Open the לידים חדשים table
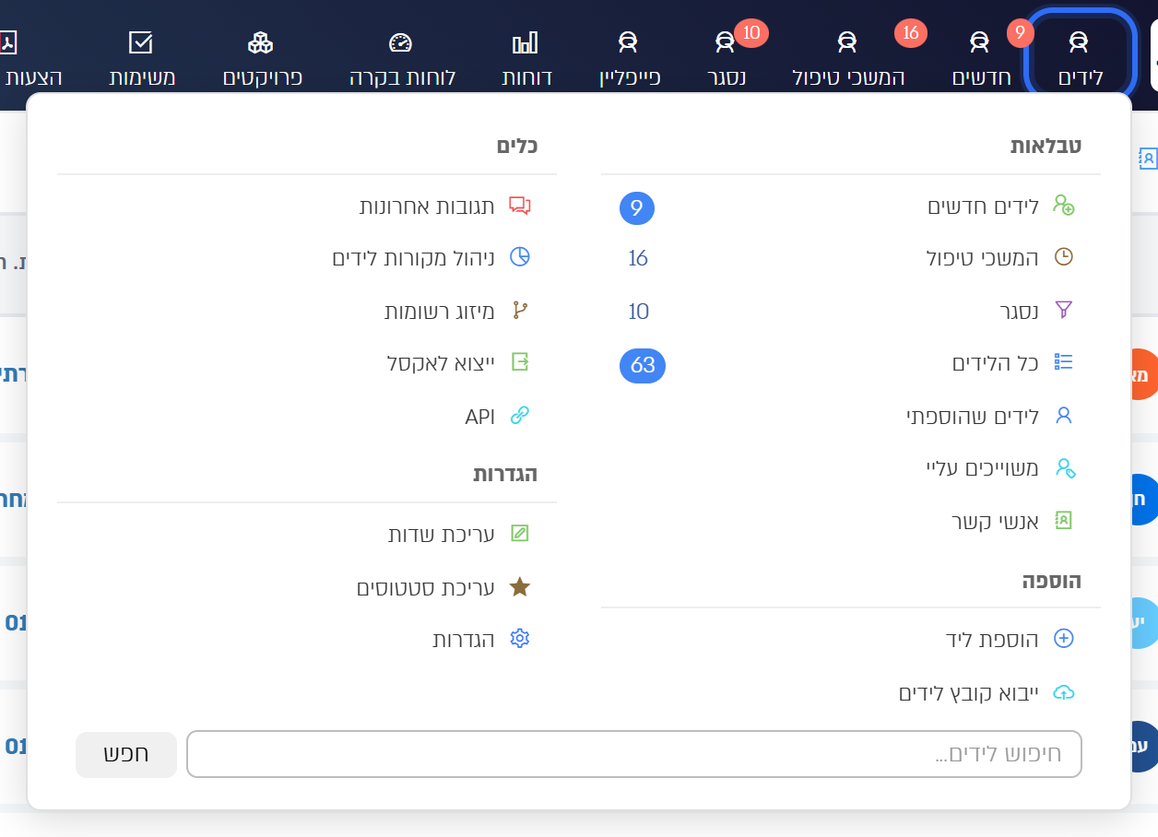The height and width of the screenshot is (837, 1158). pos(983,206)
